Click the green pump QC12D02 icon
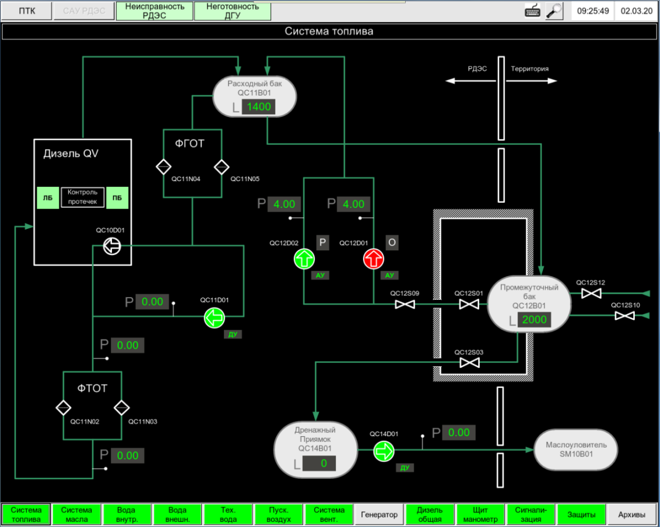Image resolution: width=660 pixels, height=527 pixels. [304, 259]
